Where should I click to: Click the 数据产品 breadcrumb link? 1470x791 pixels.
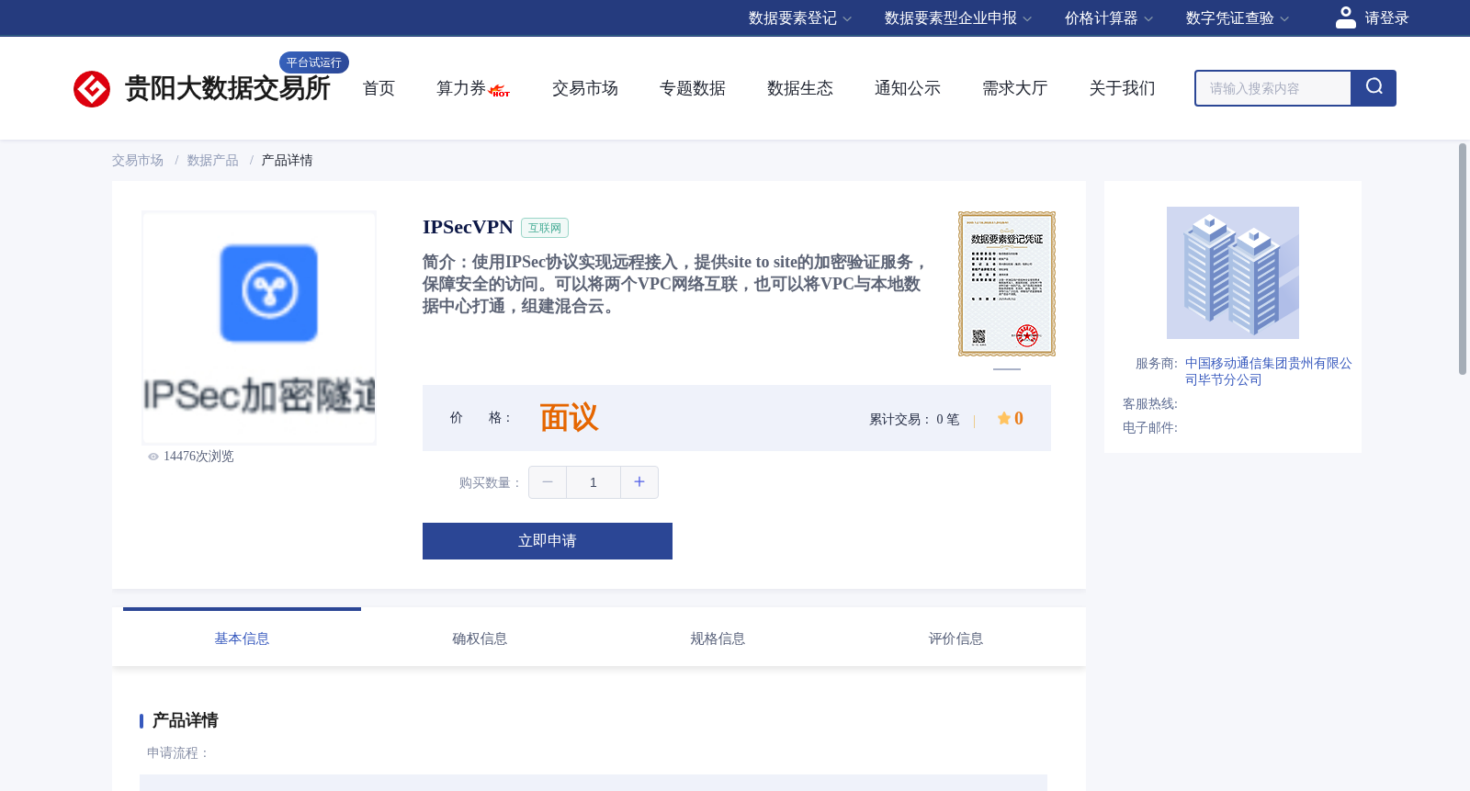click(213, 161)
